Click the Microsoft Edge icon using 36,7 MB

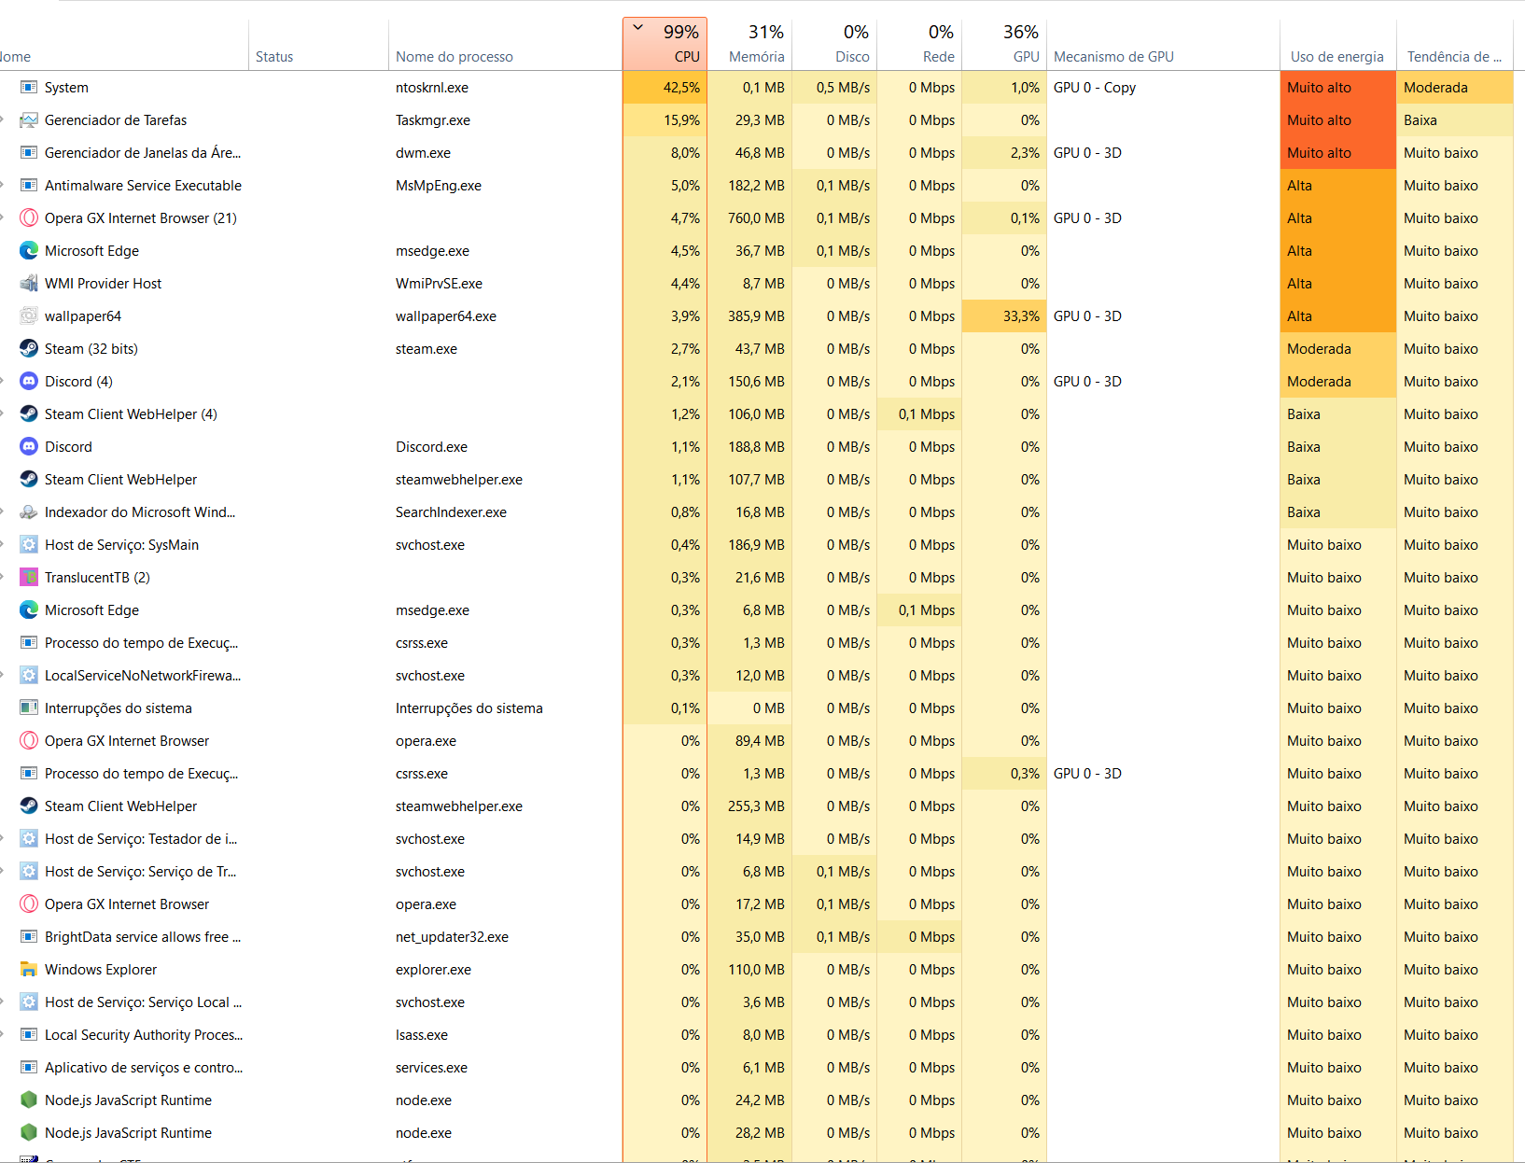coord(29,251)
